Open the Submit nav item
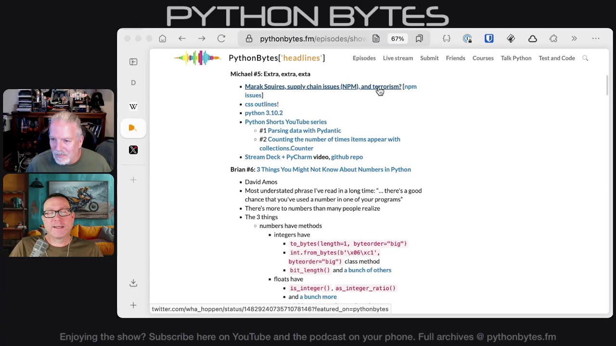This screenshot has width=616, height=346. tap(429, 58)
